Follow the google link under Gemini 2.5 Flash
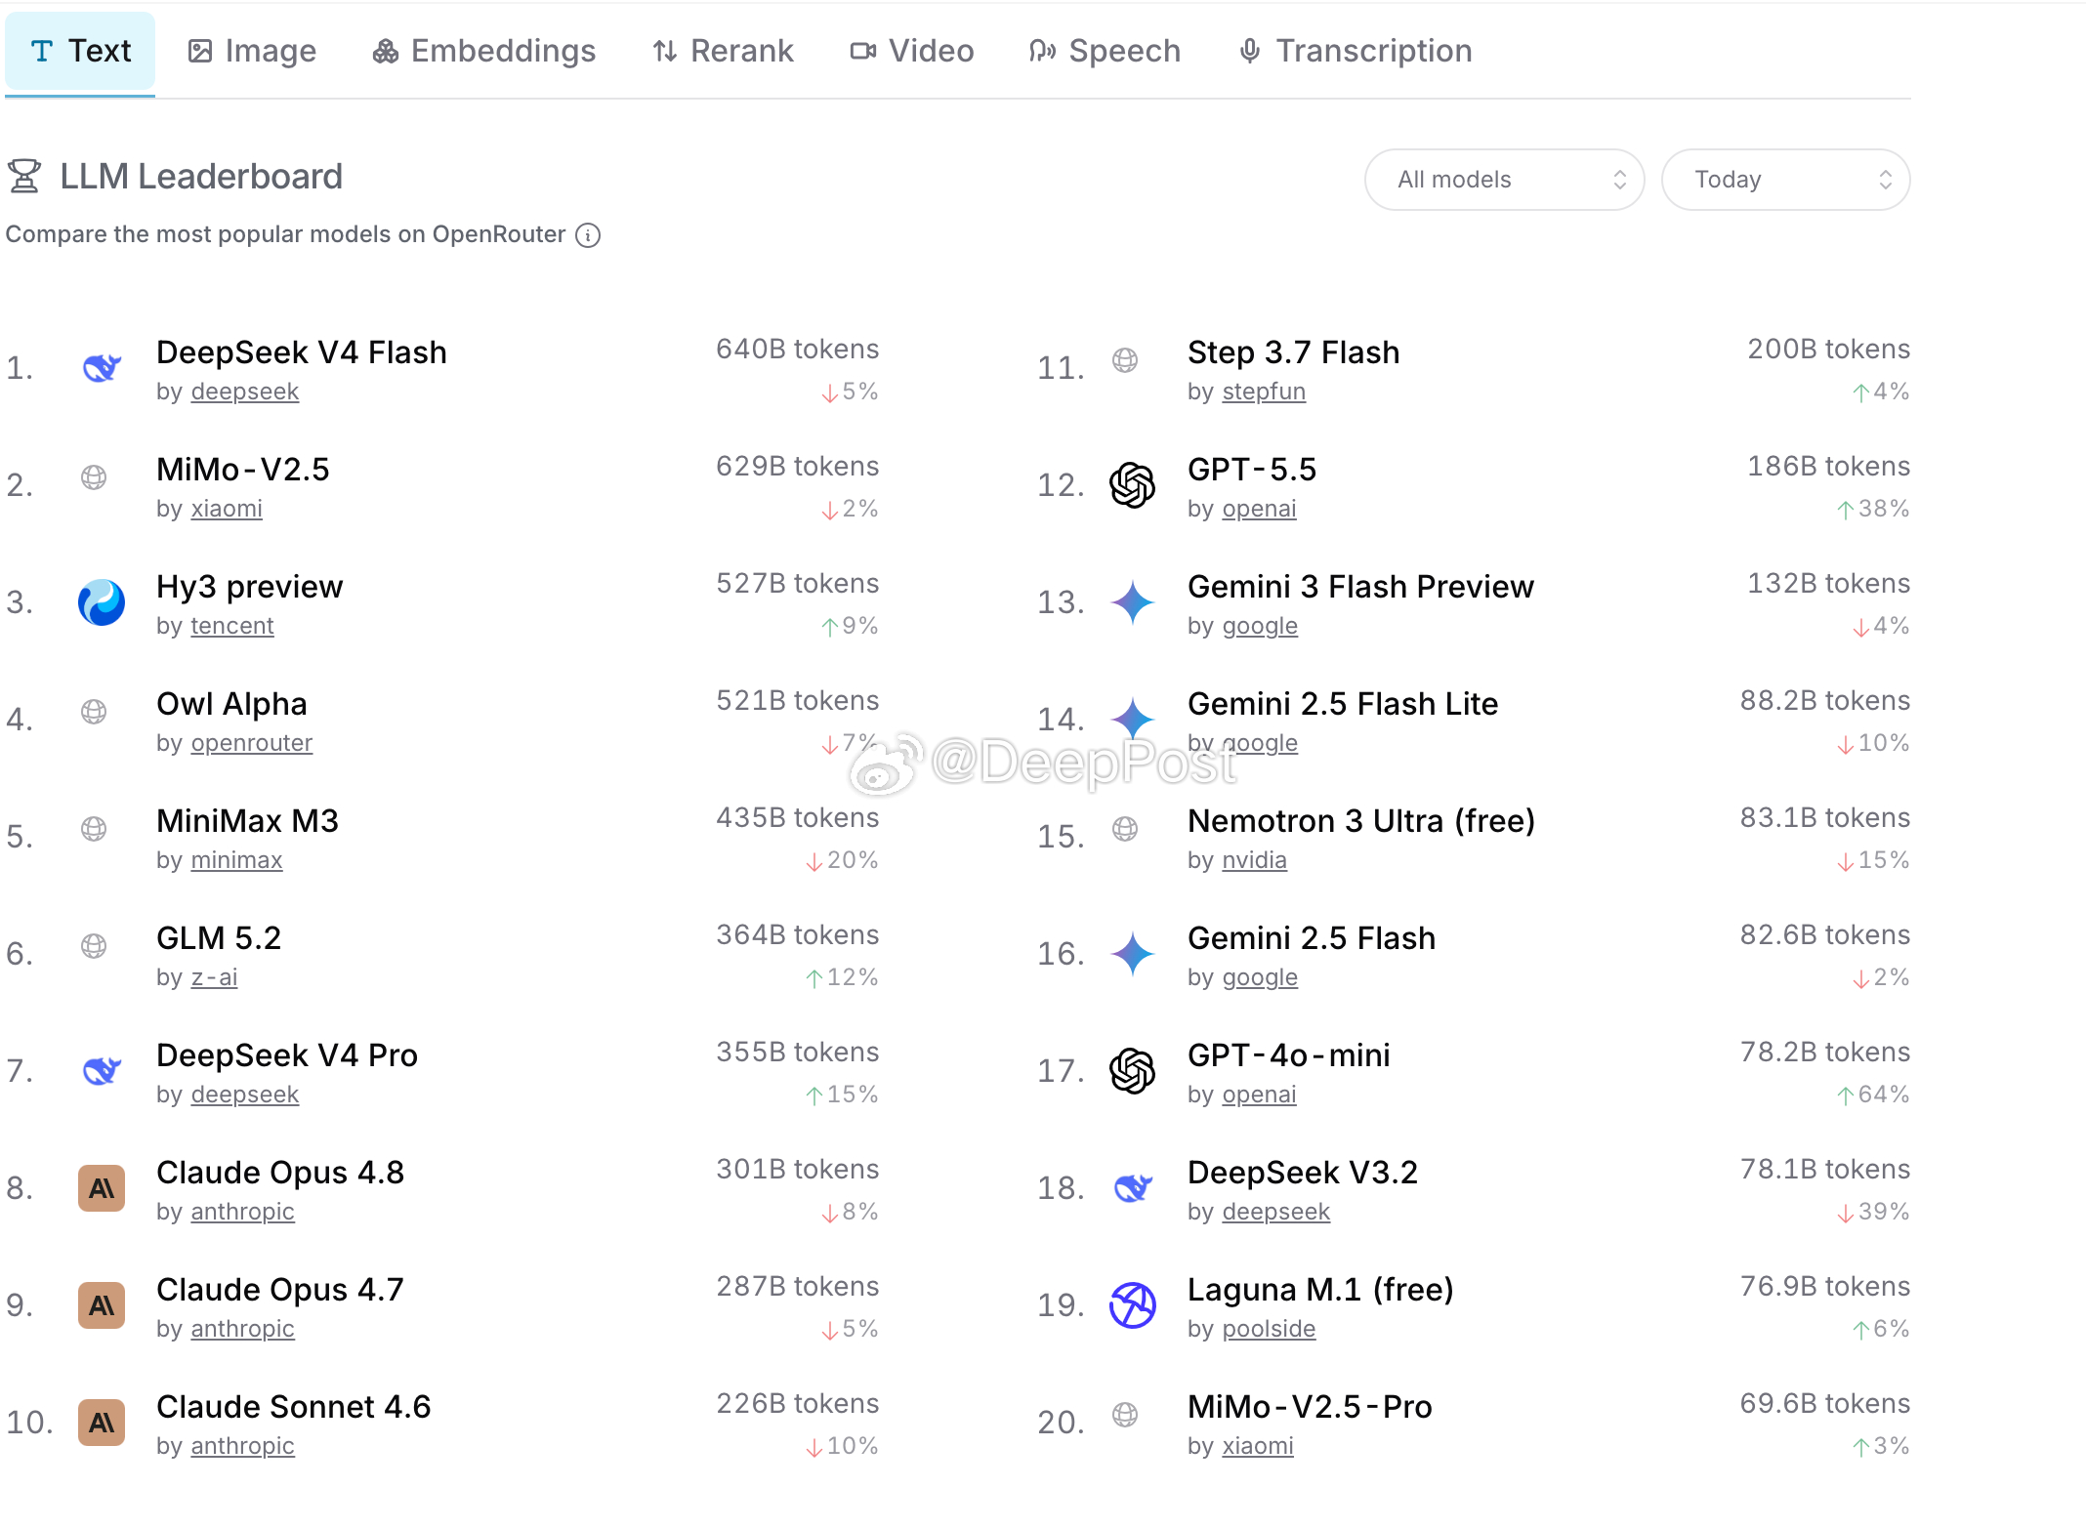Image resolution: width=2086 pixels, height=1529 pixels. (x=1260, y=977)
